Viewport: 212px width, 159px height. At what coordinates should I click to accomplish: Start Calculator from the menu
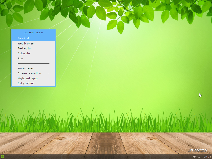[x=33, y=54]
